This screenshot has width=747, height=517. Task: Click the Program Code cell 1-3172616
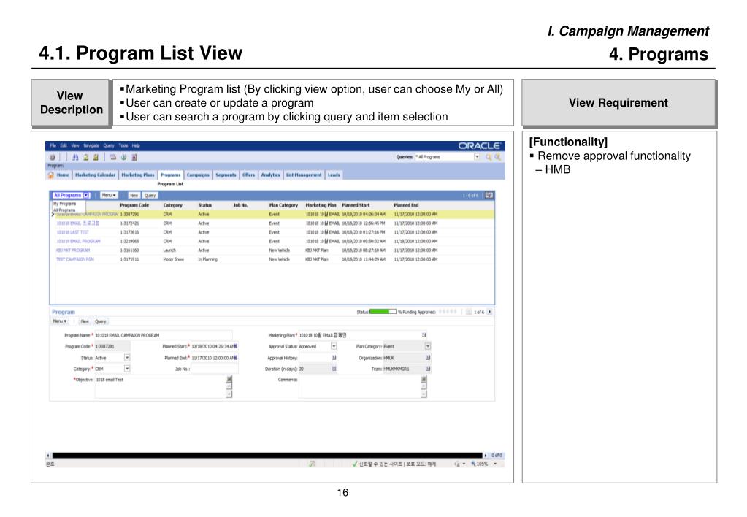coord(129,232)
